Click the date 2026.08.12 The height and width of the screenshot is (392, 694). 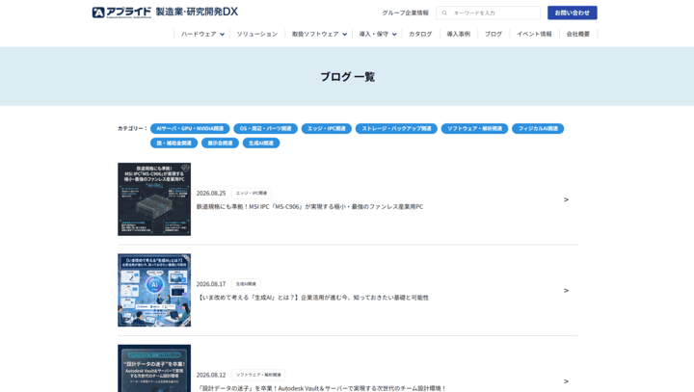click(x=211, y=375)
